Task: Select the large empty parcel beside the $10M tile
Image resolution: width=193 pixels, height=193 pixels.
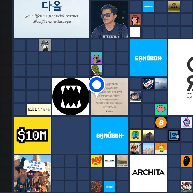Action: [71, 135]
